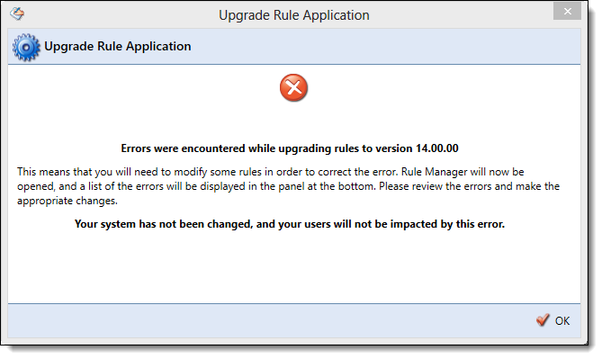This screenshot has width=602, height=359.
Task: Select the header label next to the gear
Action: tap(118, 47)
